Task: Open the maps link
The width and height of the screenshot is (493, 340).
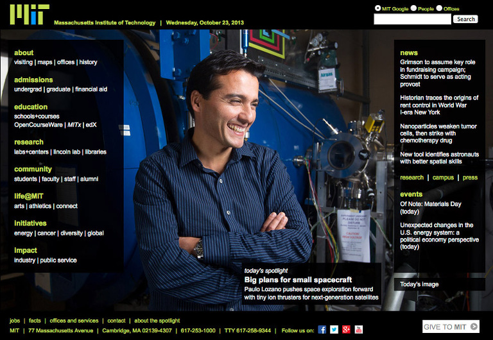Action: pyautogui.click(x=45, y=62)
